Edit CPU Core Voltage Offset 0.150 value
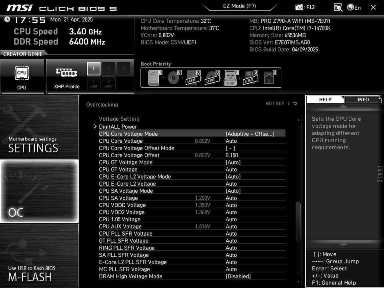Image resolution: width=384 pixels, height=288 pixels. pos(232,155)
